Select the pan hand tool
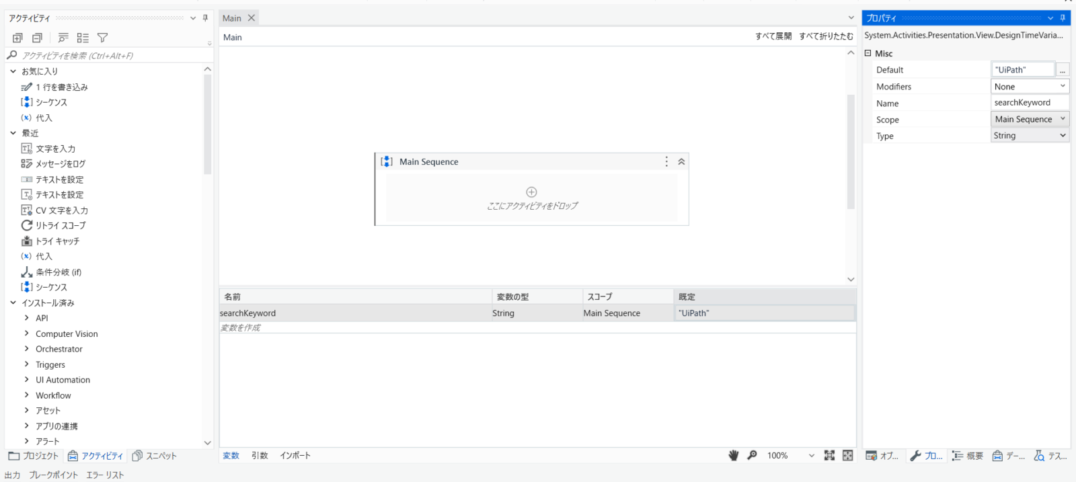Screen dimensions: 1076x482 click(734, 456)
